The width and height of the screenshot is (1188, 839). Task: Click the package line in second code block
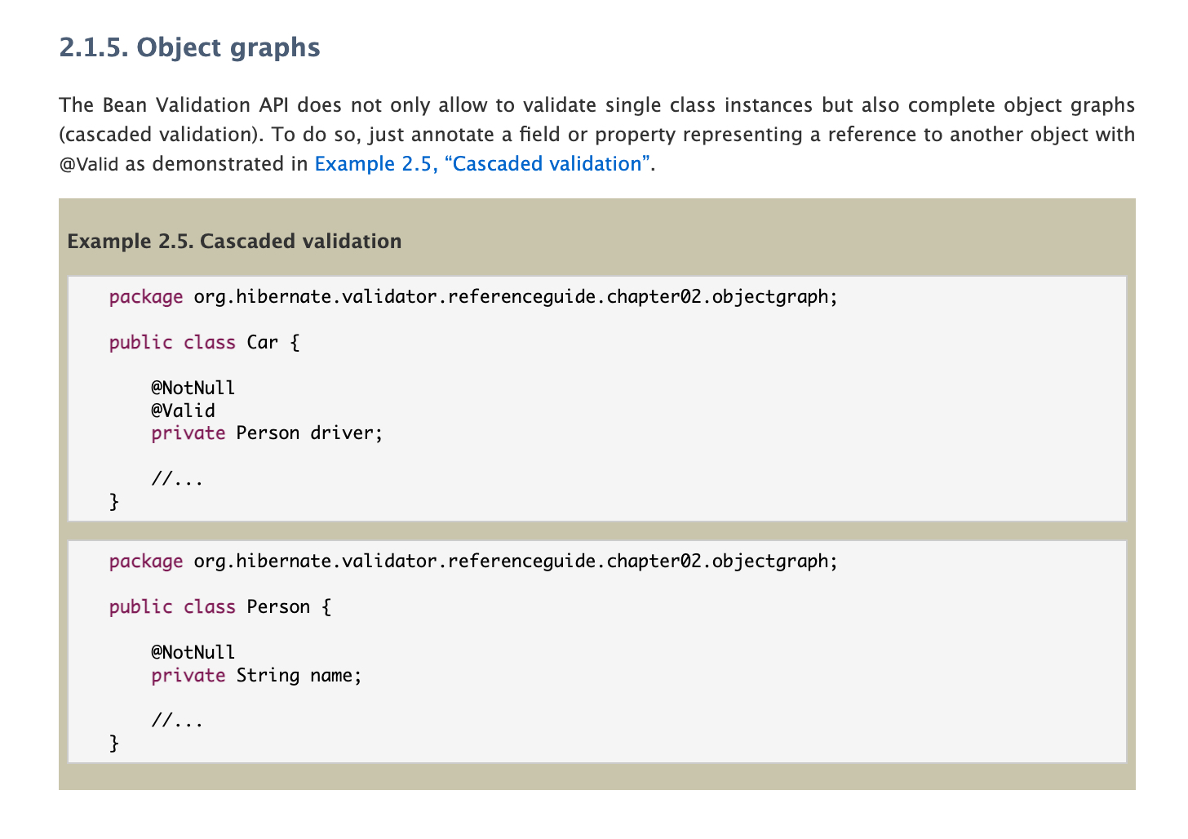(473, 562)
